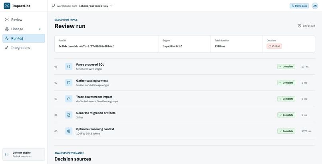Image resolution: width=322 pixels, height=164 pixels.
Task: Click the Critical decision badge
Action: pyautogui.click(x=274, y=46)
